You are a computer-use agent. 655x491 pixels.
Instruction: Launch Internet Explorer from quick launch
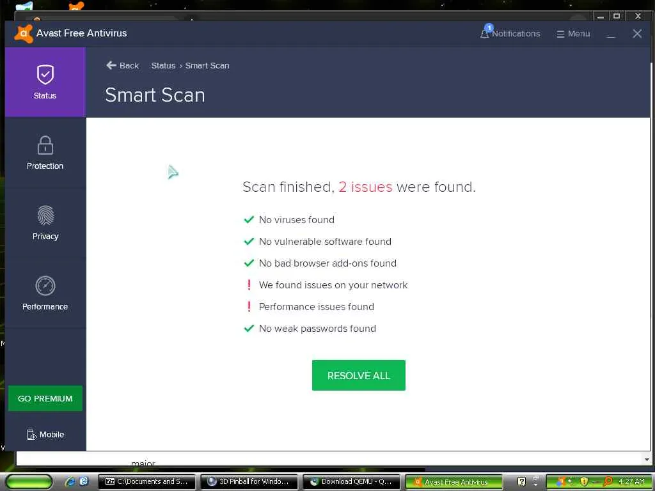(70, 481)
